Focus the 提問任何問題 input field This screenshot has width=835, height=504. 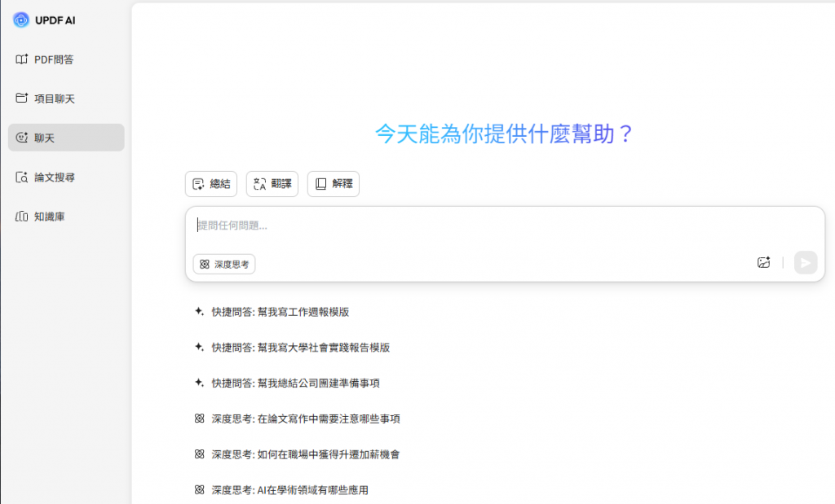505,226
